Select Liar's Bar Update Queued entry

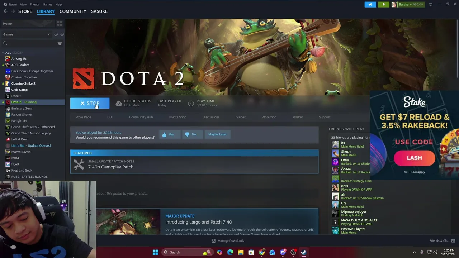31,145
